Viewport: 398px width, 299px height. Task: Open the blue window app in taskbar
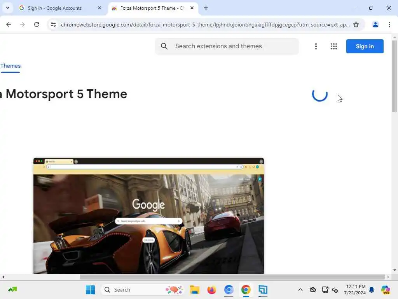click(x=263, y=290)
